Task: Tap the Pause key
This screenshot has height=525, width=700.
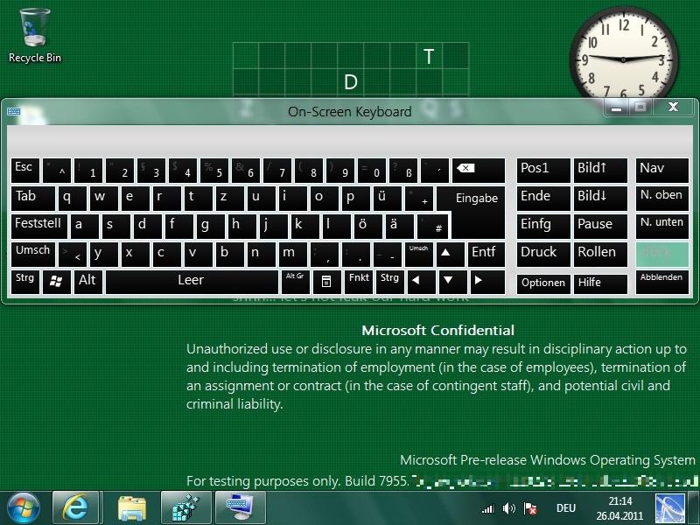Action: (x=600, y=226)
